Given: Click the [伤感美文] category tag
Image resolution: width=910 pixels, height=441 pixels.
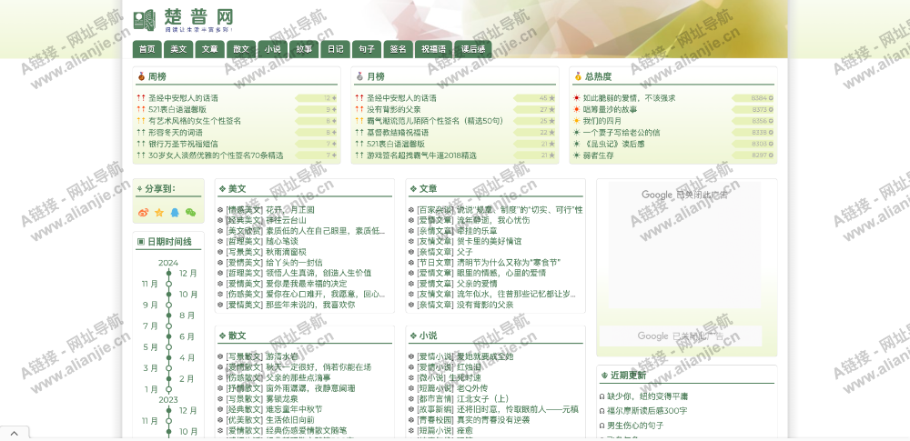Looking at the screenshot, I should [x=244, y=295].
